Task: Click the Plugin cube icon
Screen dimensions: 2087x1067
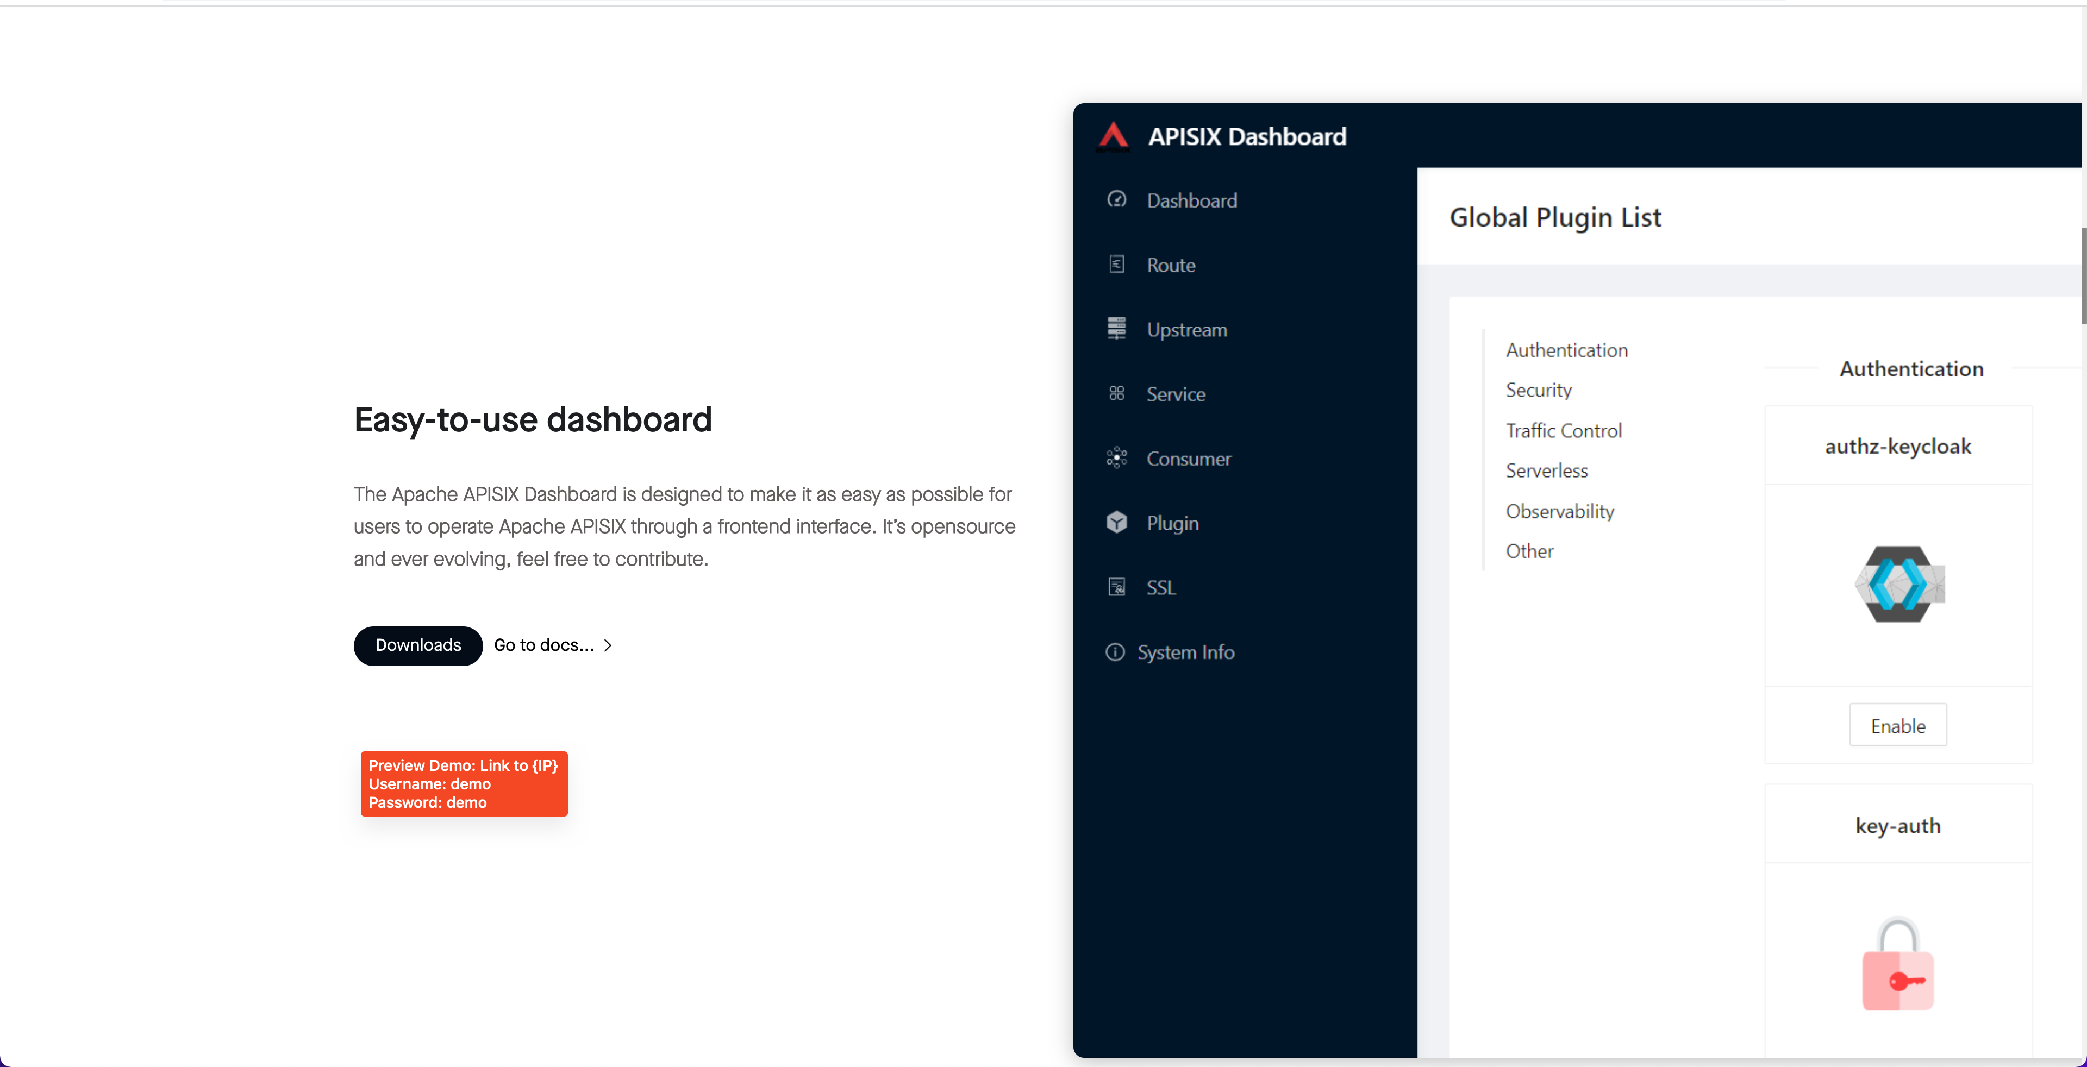Action: (x=1116, y=522)
